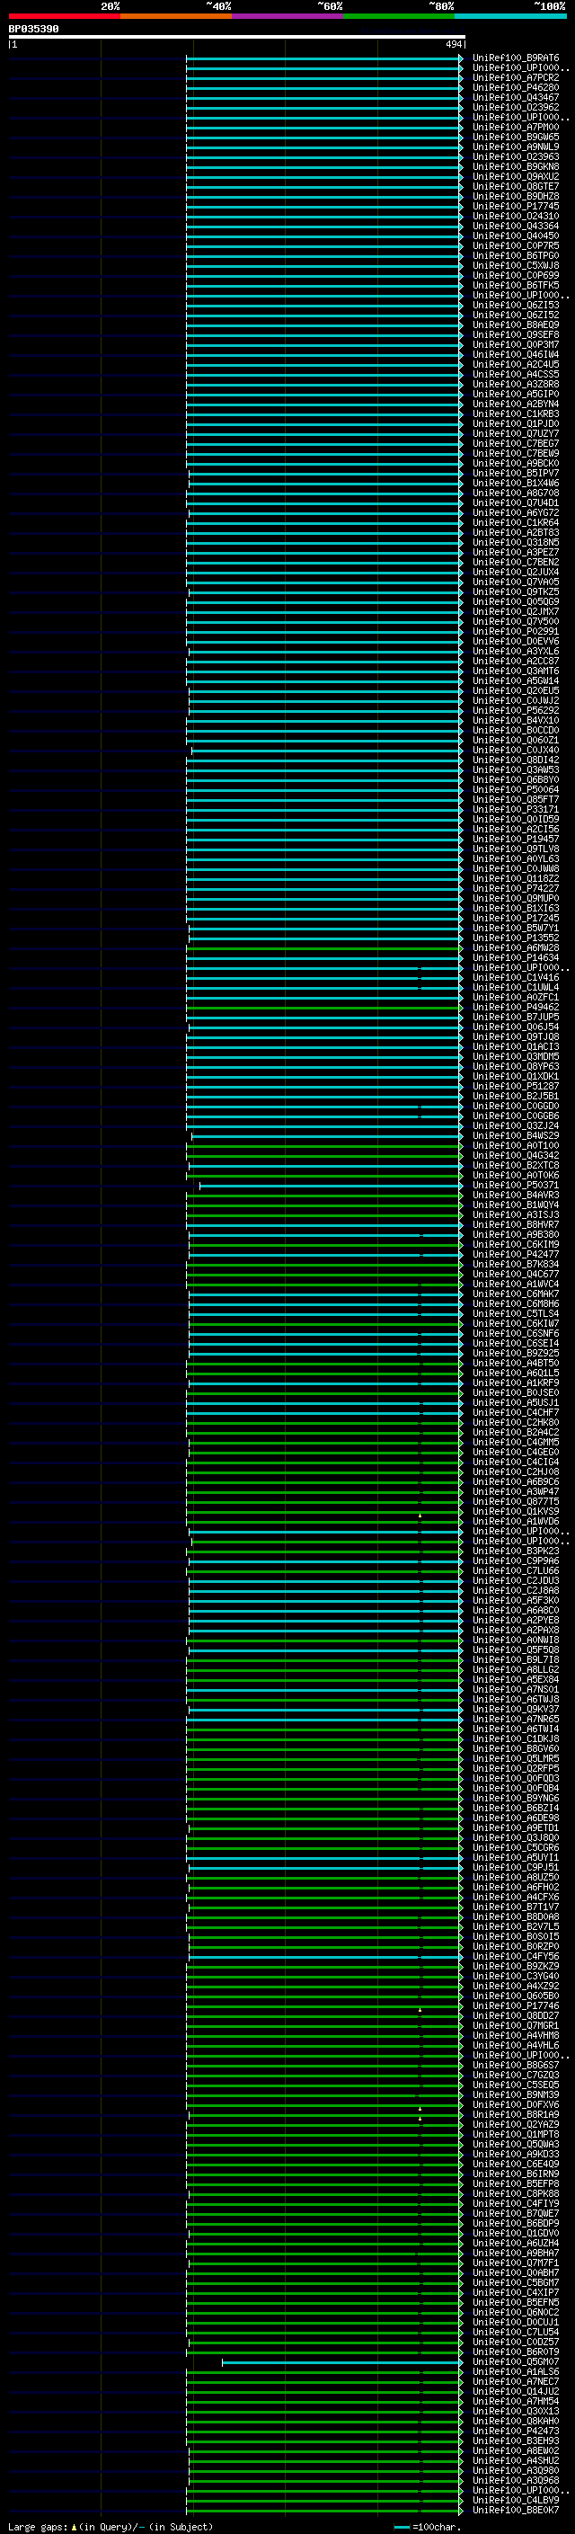Select the UniRef100_B6TPG0 label
Viewport: 575px width, 2534px height.
[516, 256]
